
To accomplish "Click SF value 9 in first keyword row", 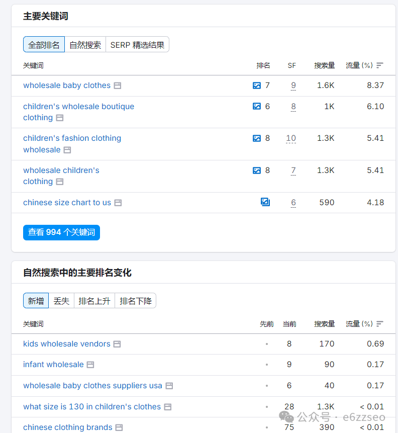I will pos(293,85).
